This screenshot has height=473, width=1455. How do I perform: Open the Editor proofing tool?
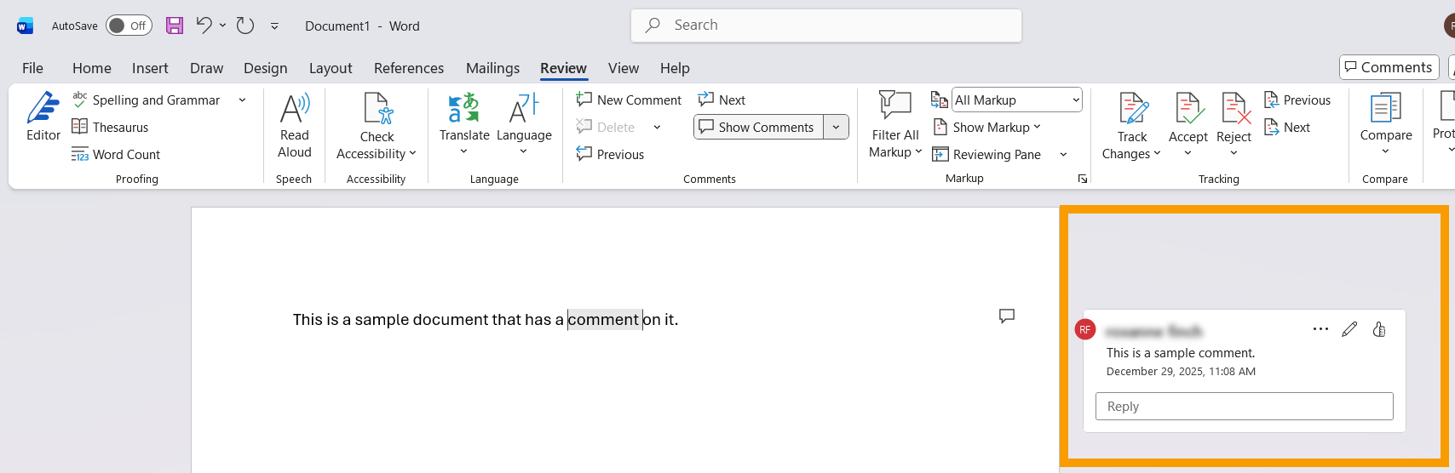43,117
